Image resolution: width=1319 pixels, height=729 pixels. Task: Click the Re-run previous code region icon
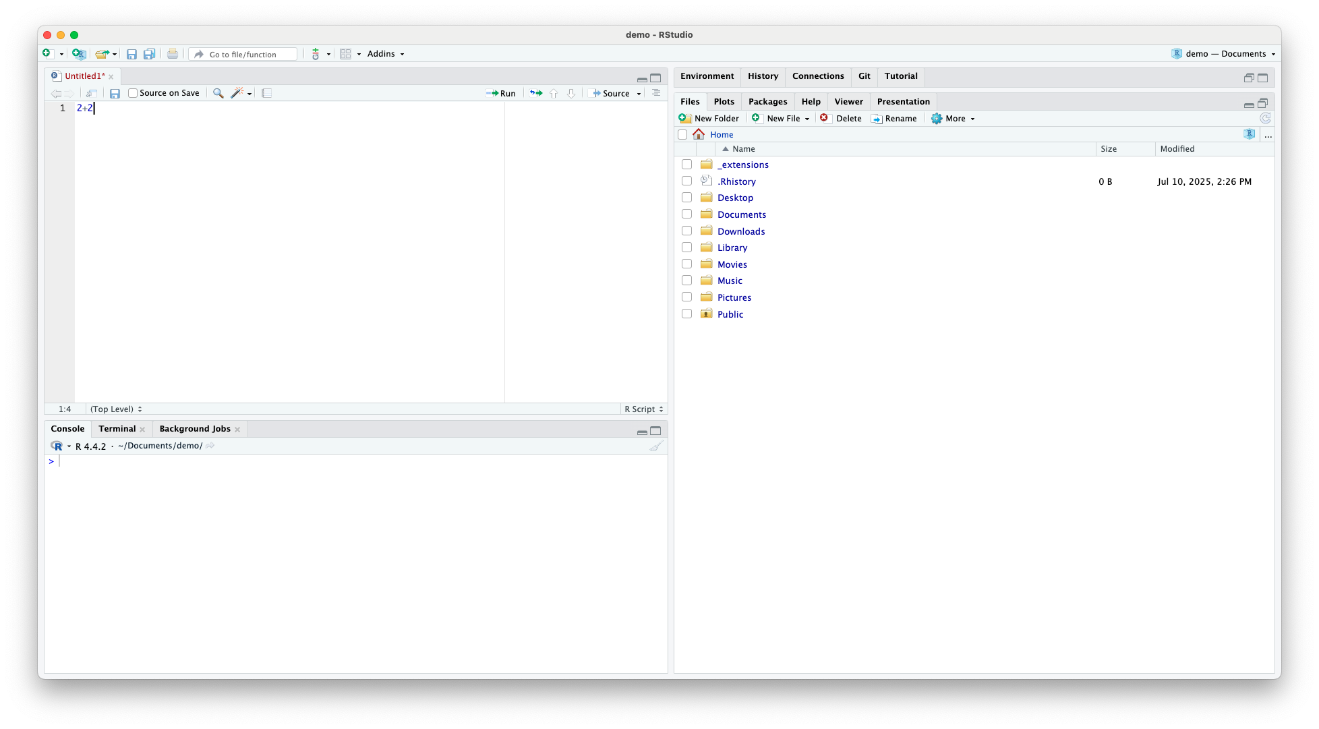coord(536,93)
